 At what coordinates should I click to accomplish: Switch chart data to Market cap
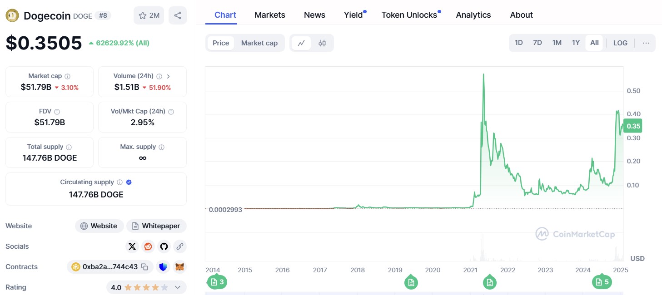[x=259, y=43]
